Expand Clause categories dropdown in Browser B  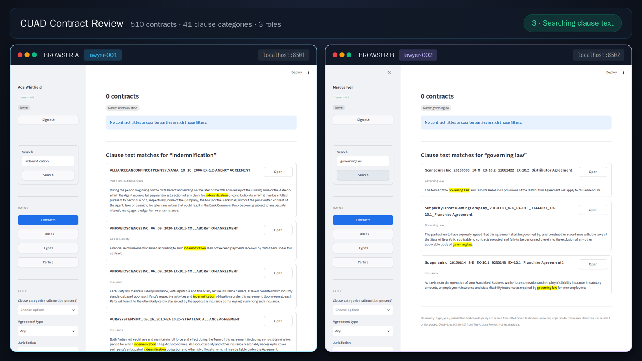363,310
